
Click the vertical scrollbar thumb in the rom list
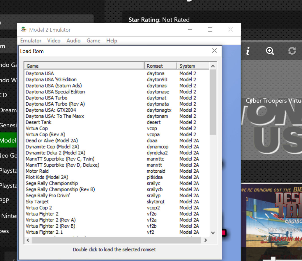pyautogui.click(x=213, y=102)
